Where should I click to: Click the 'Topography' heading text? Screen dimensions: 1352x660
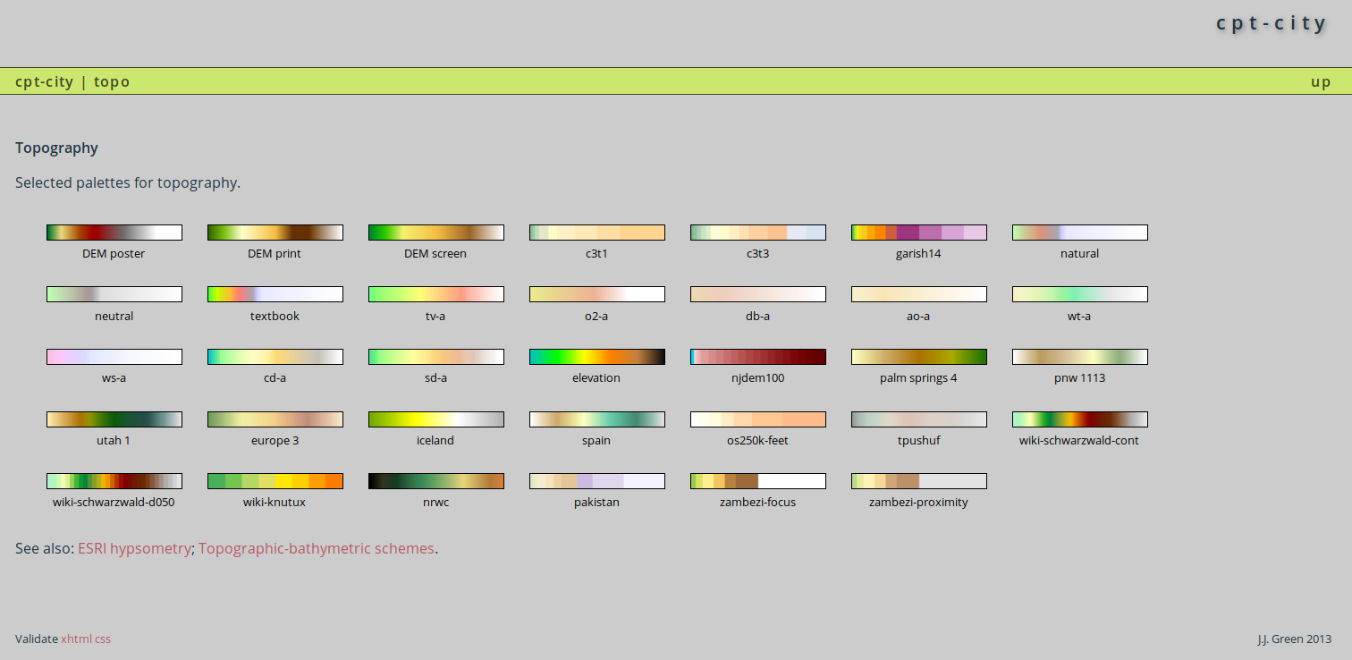pyautogui.click(x=56, y=148)
